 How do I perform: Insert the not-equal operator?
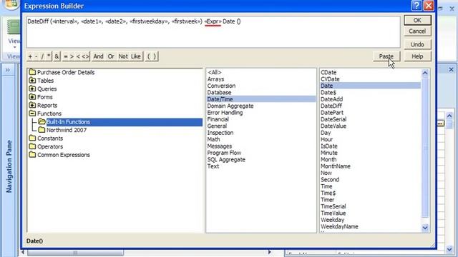[x=85, y=56]
